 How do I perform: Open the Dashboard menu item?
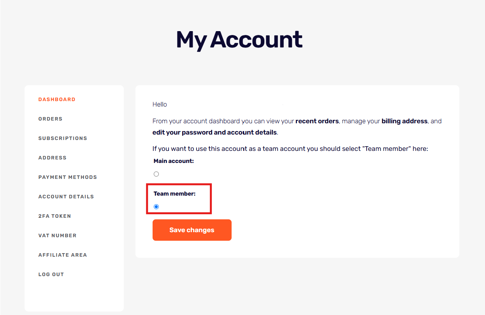coord(57,100)
